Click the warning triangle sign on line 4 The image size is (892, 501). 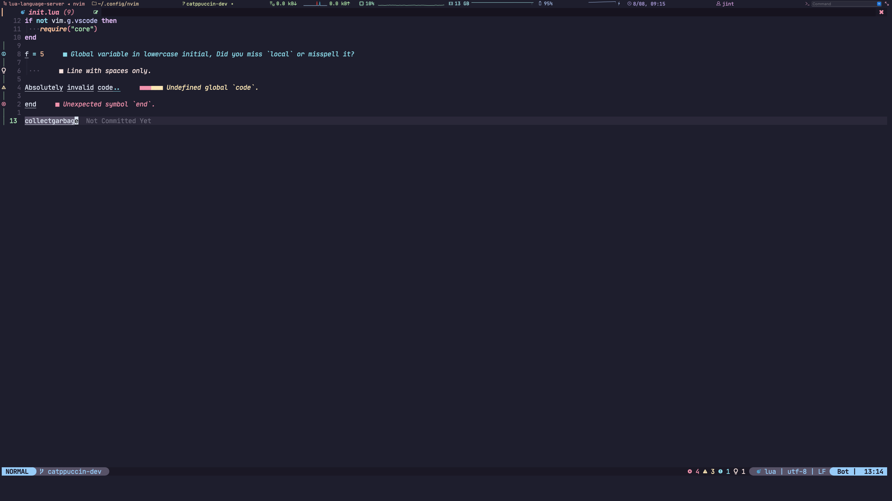pos(4,87)
